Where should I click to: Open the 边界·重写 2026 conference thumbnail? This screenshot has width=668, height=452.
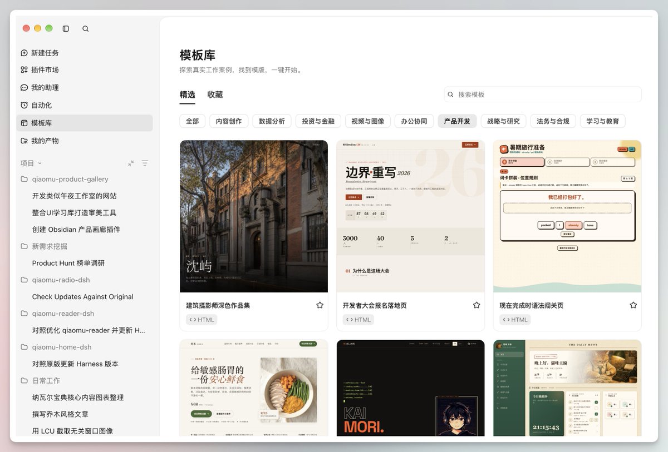coord(410,216)
